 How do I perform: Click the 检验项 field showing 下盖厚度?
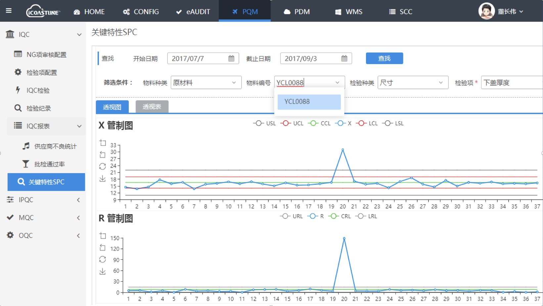tap(512, 83)
